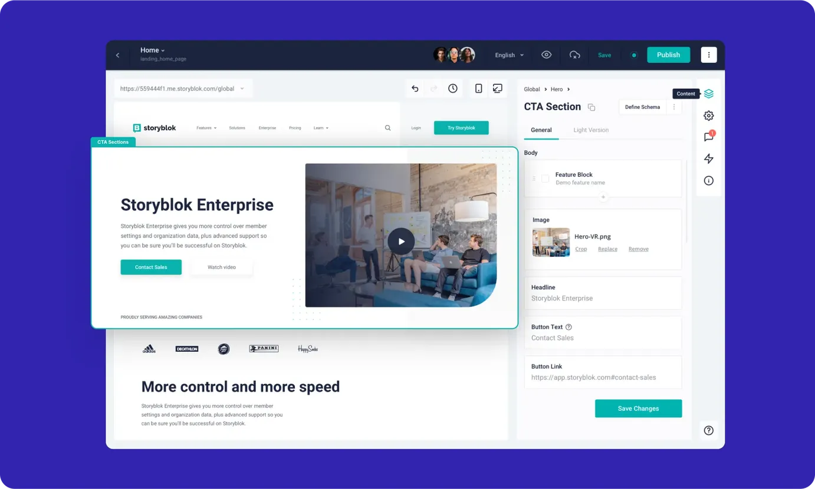Click the Crop image link
Screen dimensions: 815x489
coord(581,249)
